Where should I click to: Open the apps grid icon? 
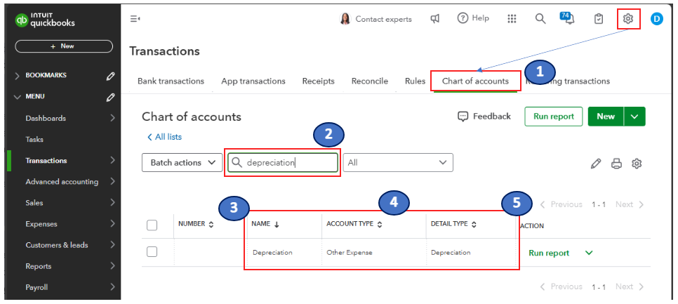(512, 18)
